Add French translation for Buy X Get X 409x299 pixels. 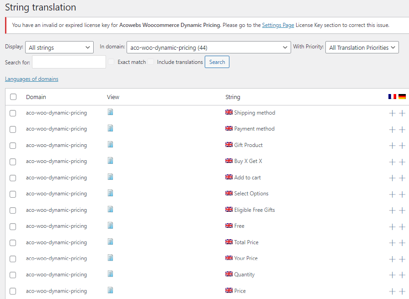(x=392, y=162)
